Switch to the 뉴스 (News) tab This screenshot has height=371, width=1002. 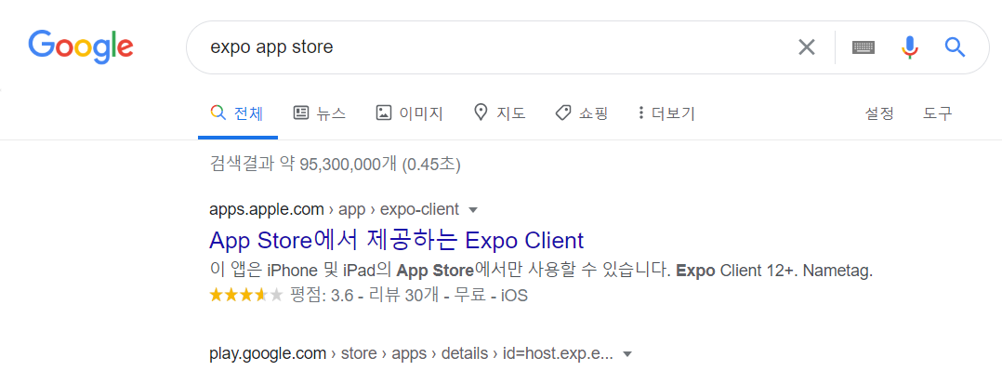pyautogui.click(x=320, y=113)
